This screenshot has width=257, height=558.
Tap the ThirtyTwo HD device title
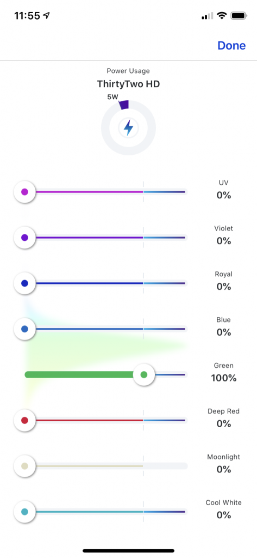[128, 84]
